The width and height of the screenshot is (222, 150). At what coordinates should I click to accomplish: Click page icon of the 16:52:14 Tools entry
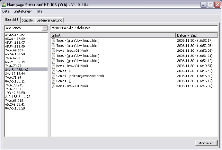(53, 40)
